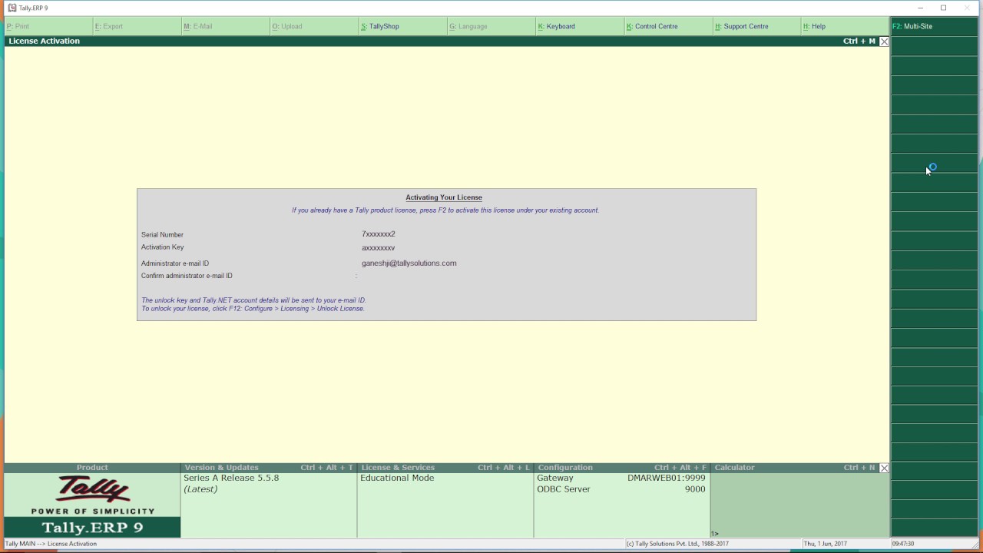983x553 pixels.
Task: Open License & Services panel header
Action: pyautogui.click(x=445, y=468)
